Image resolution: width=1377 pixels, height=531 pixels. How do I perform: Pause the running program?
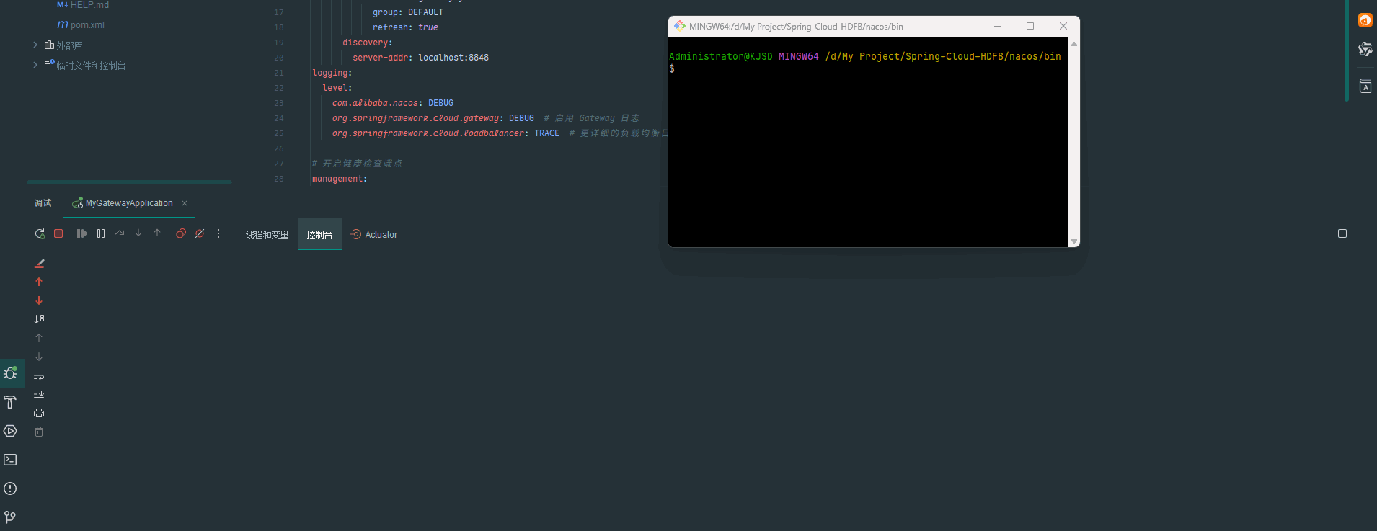coord(101,233)
